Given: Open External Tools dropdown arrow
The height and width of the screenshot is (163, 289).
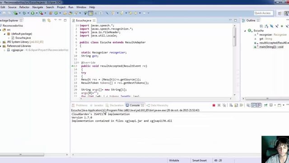Looking at the screenshot, I should point(45,13).
